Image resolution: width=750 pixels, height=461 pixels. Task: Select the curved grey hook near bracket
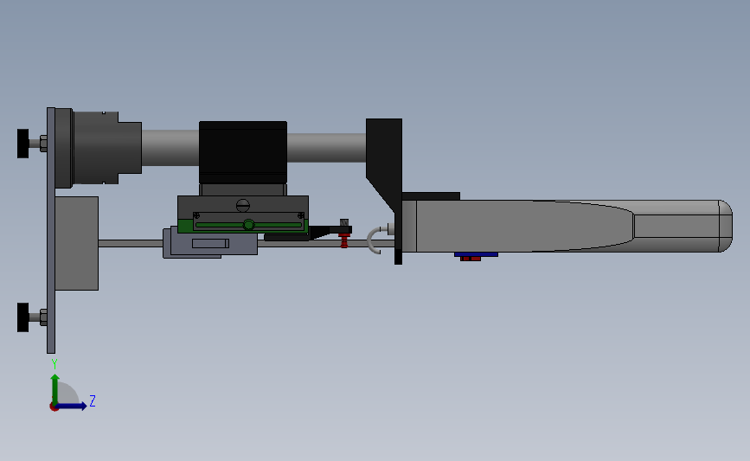[x=374, y=240]
